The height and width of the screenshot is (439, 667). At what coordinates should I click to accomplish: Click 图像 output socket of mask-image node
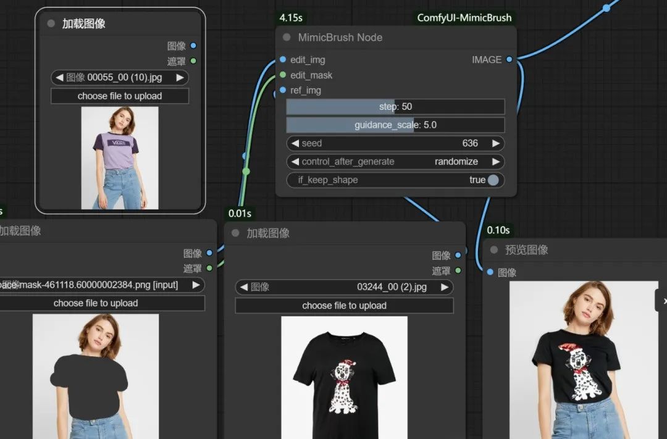tap(209, 253)
